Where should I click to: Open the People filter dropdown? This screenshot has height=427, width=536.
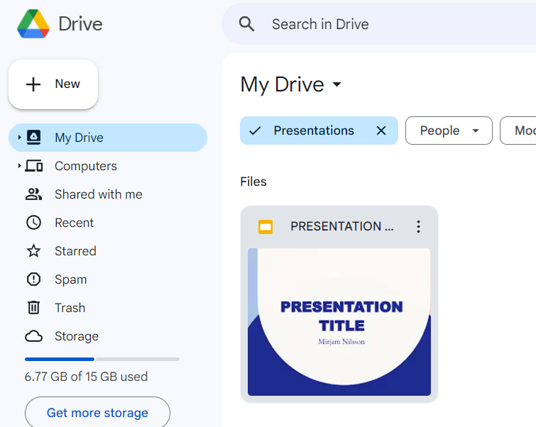pyautogui.click(x=449, y=131)
